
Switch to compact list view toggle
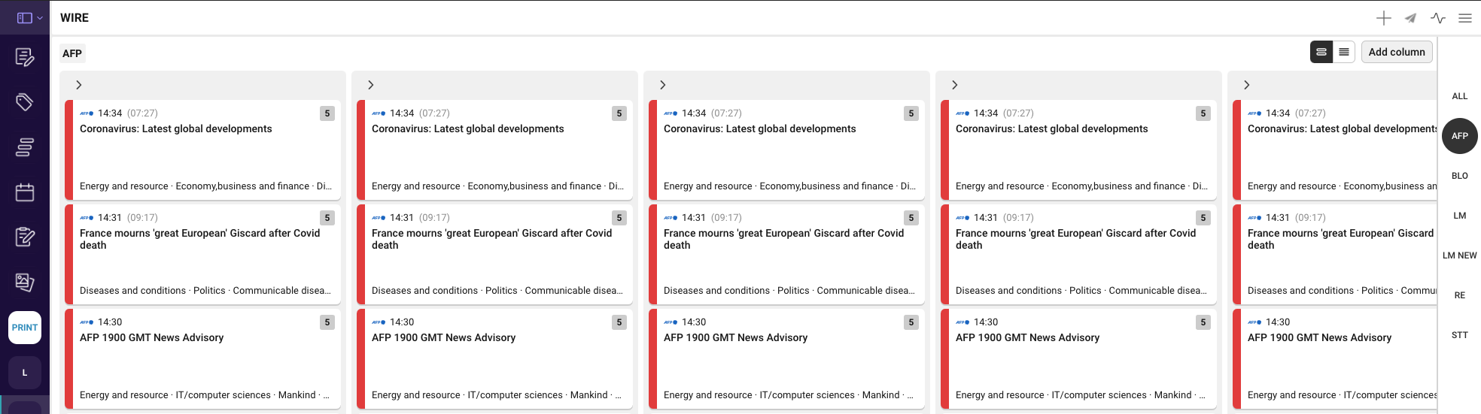pos(1344,52)
